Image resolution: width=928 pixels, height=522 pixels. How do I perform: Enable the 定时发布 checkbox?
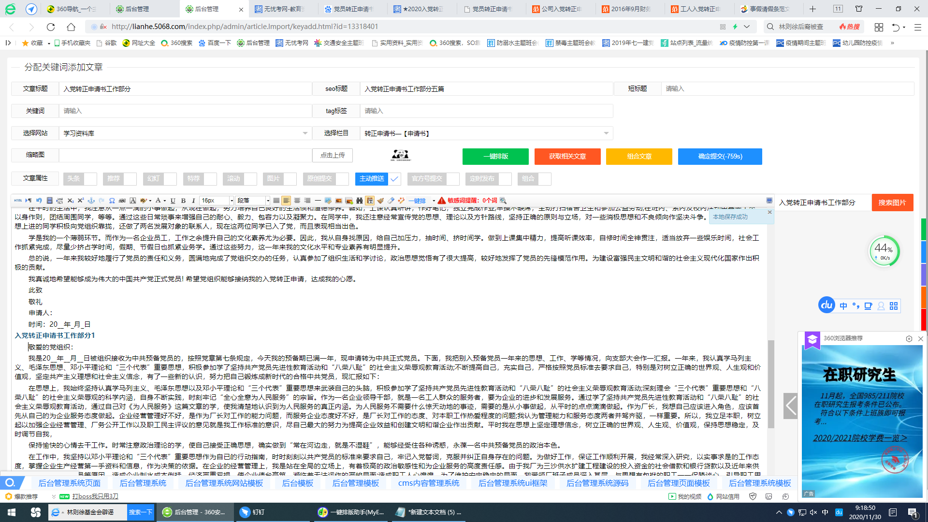click(506, 179)
